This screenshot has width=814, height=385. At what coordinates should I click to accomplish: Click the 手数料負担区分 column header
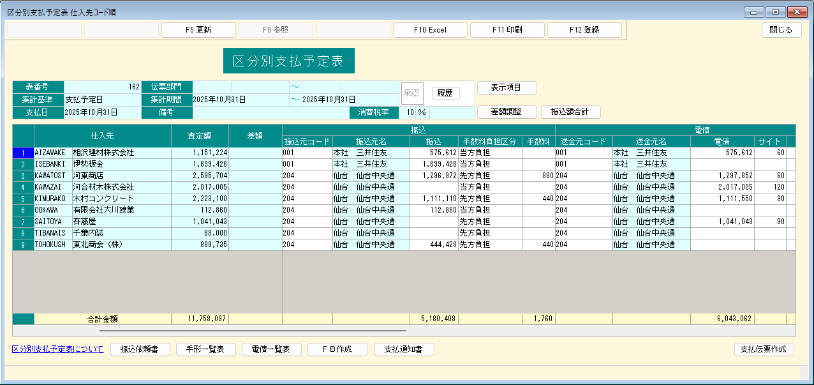click(490, 142)
